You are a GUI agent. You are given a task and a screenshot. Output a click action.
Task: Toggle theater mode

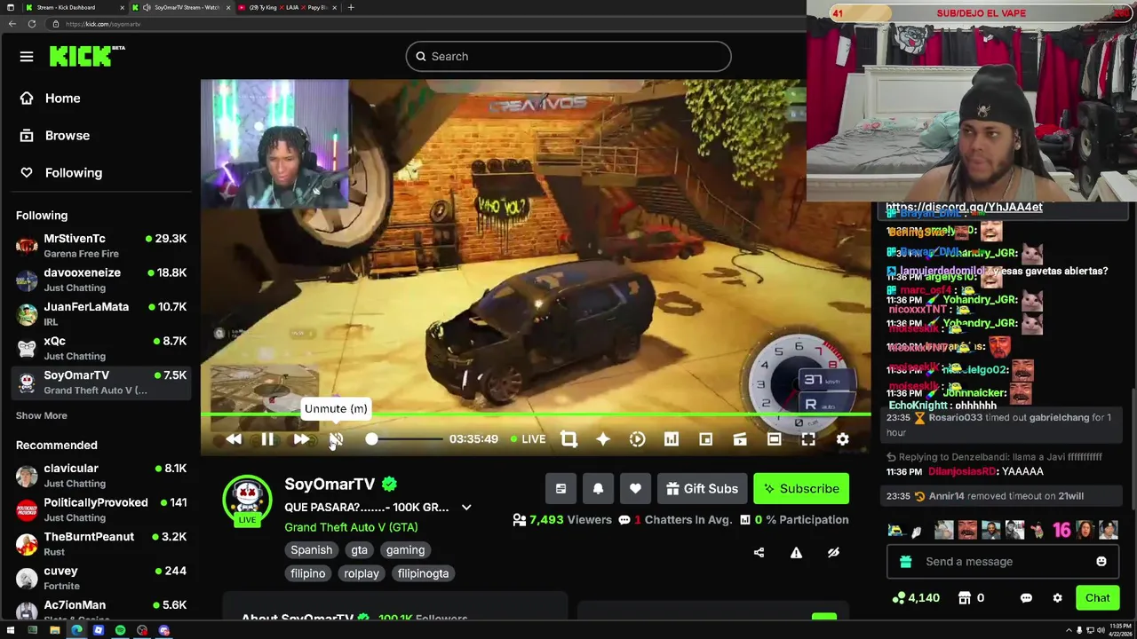coord(774,439)
